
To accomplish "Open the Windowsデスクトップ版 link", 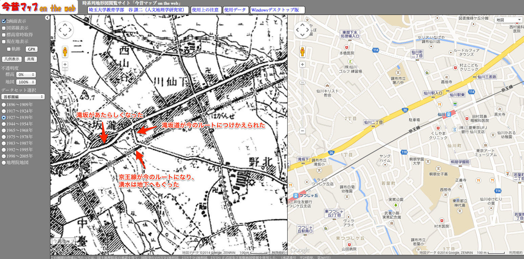I will coord(277,10).
